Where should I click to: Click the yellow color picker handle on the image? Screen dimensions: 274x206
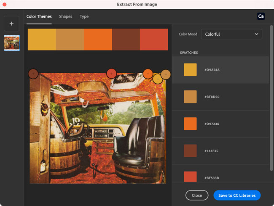tap(158, 79)
